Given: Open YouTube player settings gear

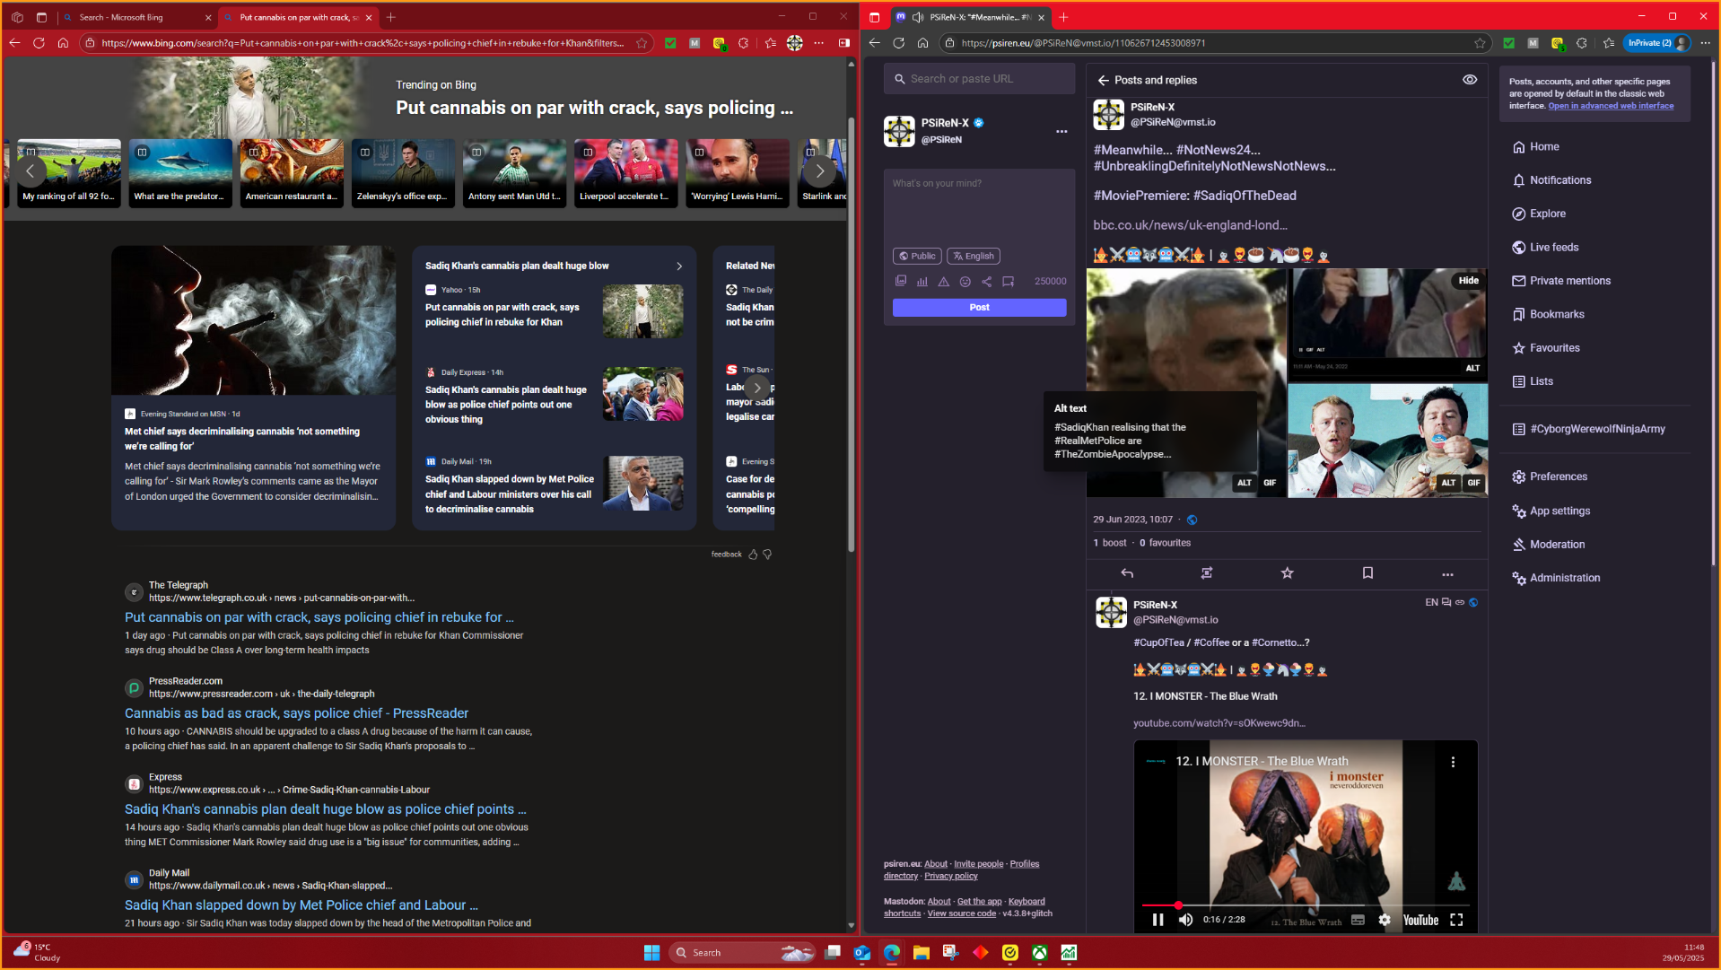Looking at the screenshot, I should (1385, 920).
